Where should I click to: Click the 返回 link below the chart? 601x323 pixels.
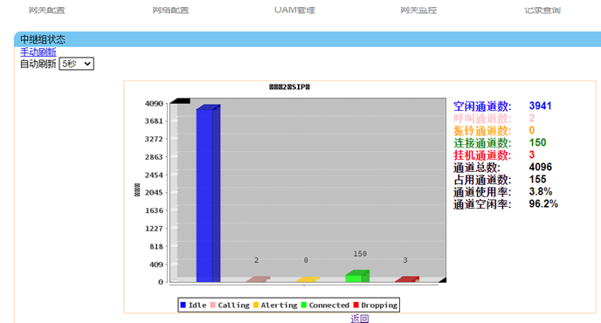360,319
